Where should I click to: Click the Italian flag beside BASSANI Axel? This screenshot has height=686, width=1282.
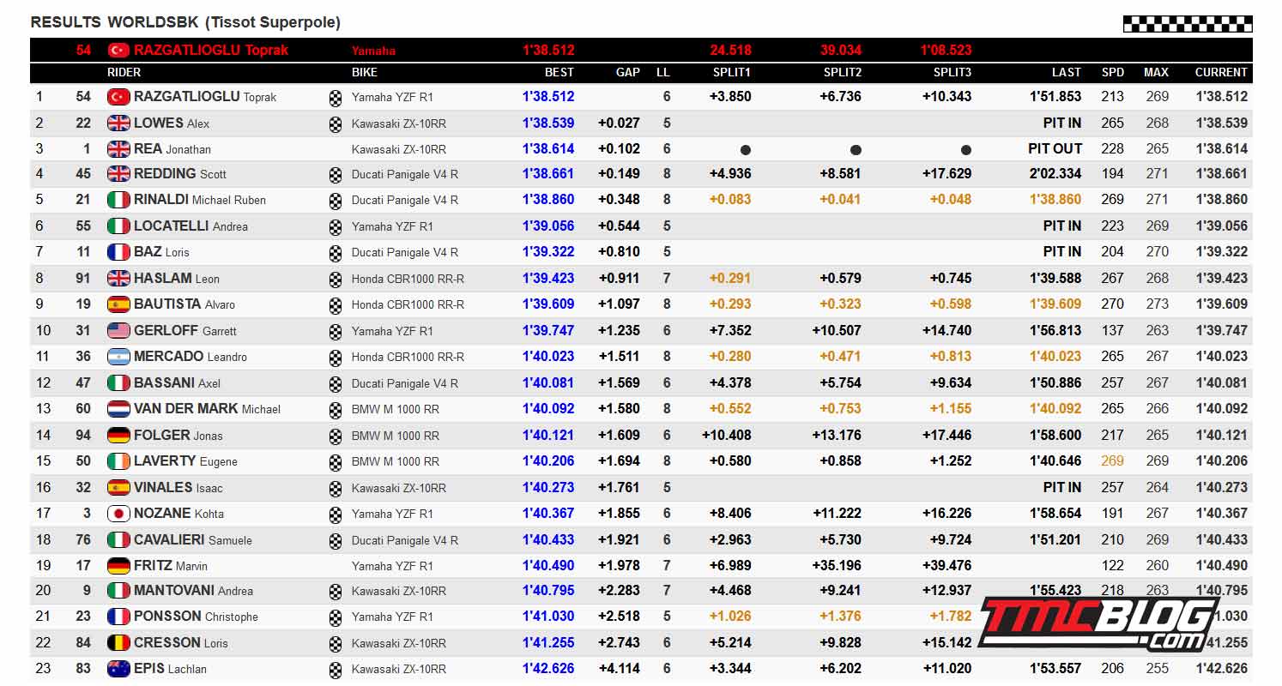tap(118, 382)
